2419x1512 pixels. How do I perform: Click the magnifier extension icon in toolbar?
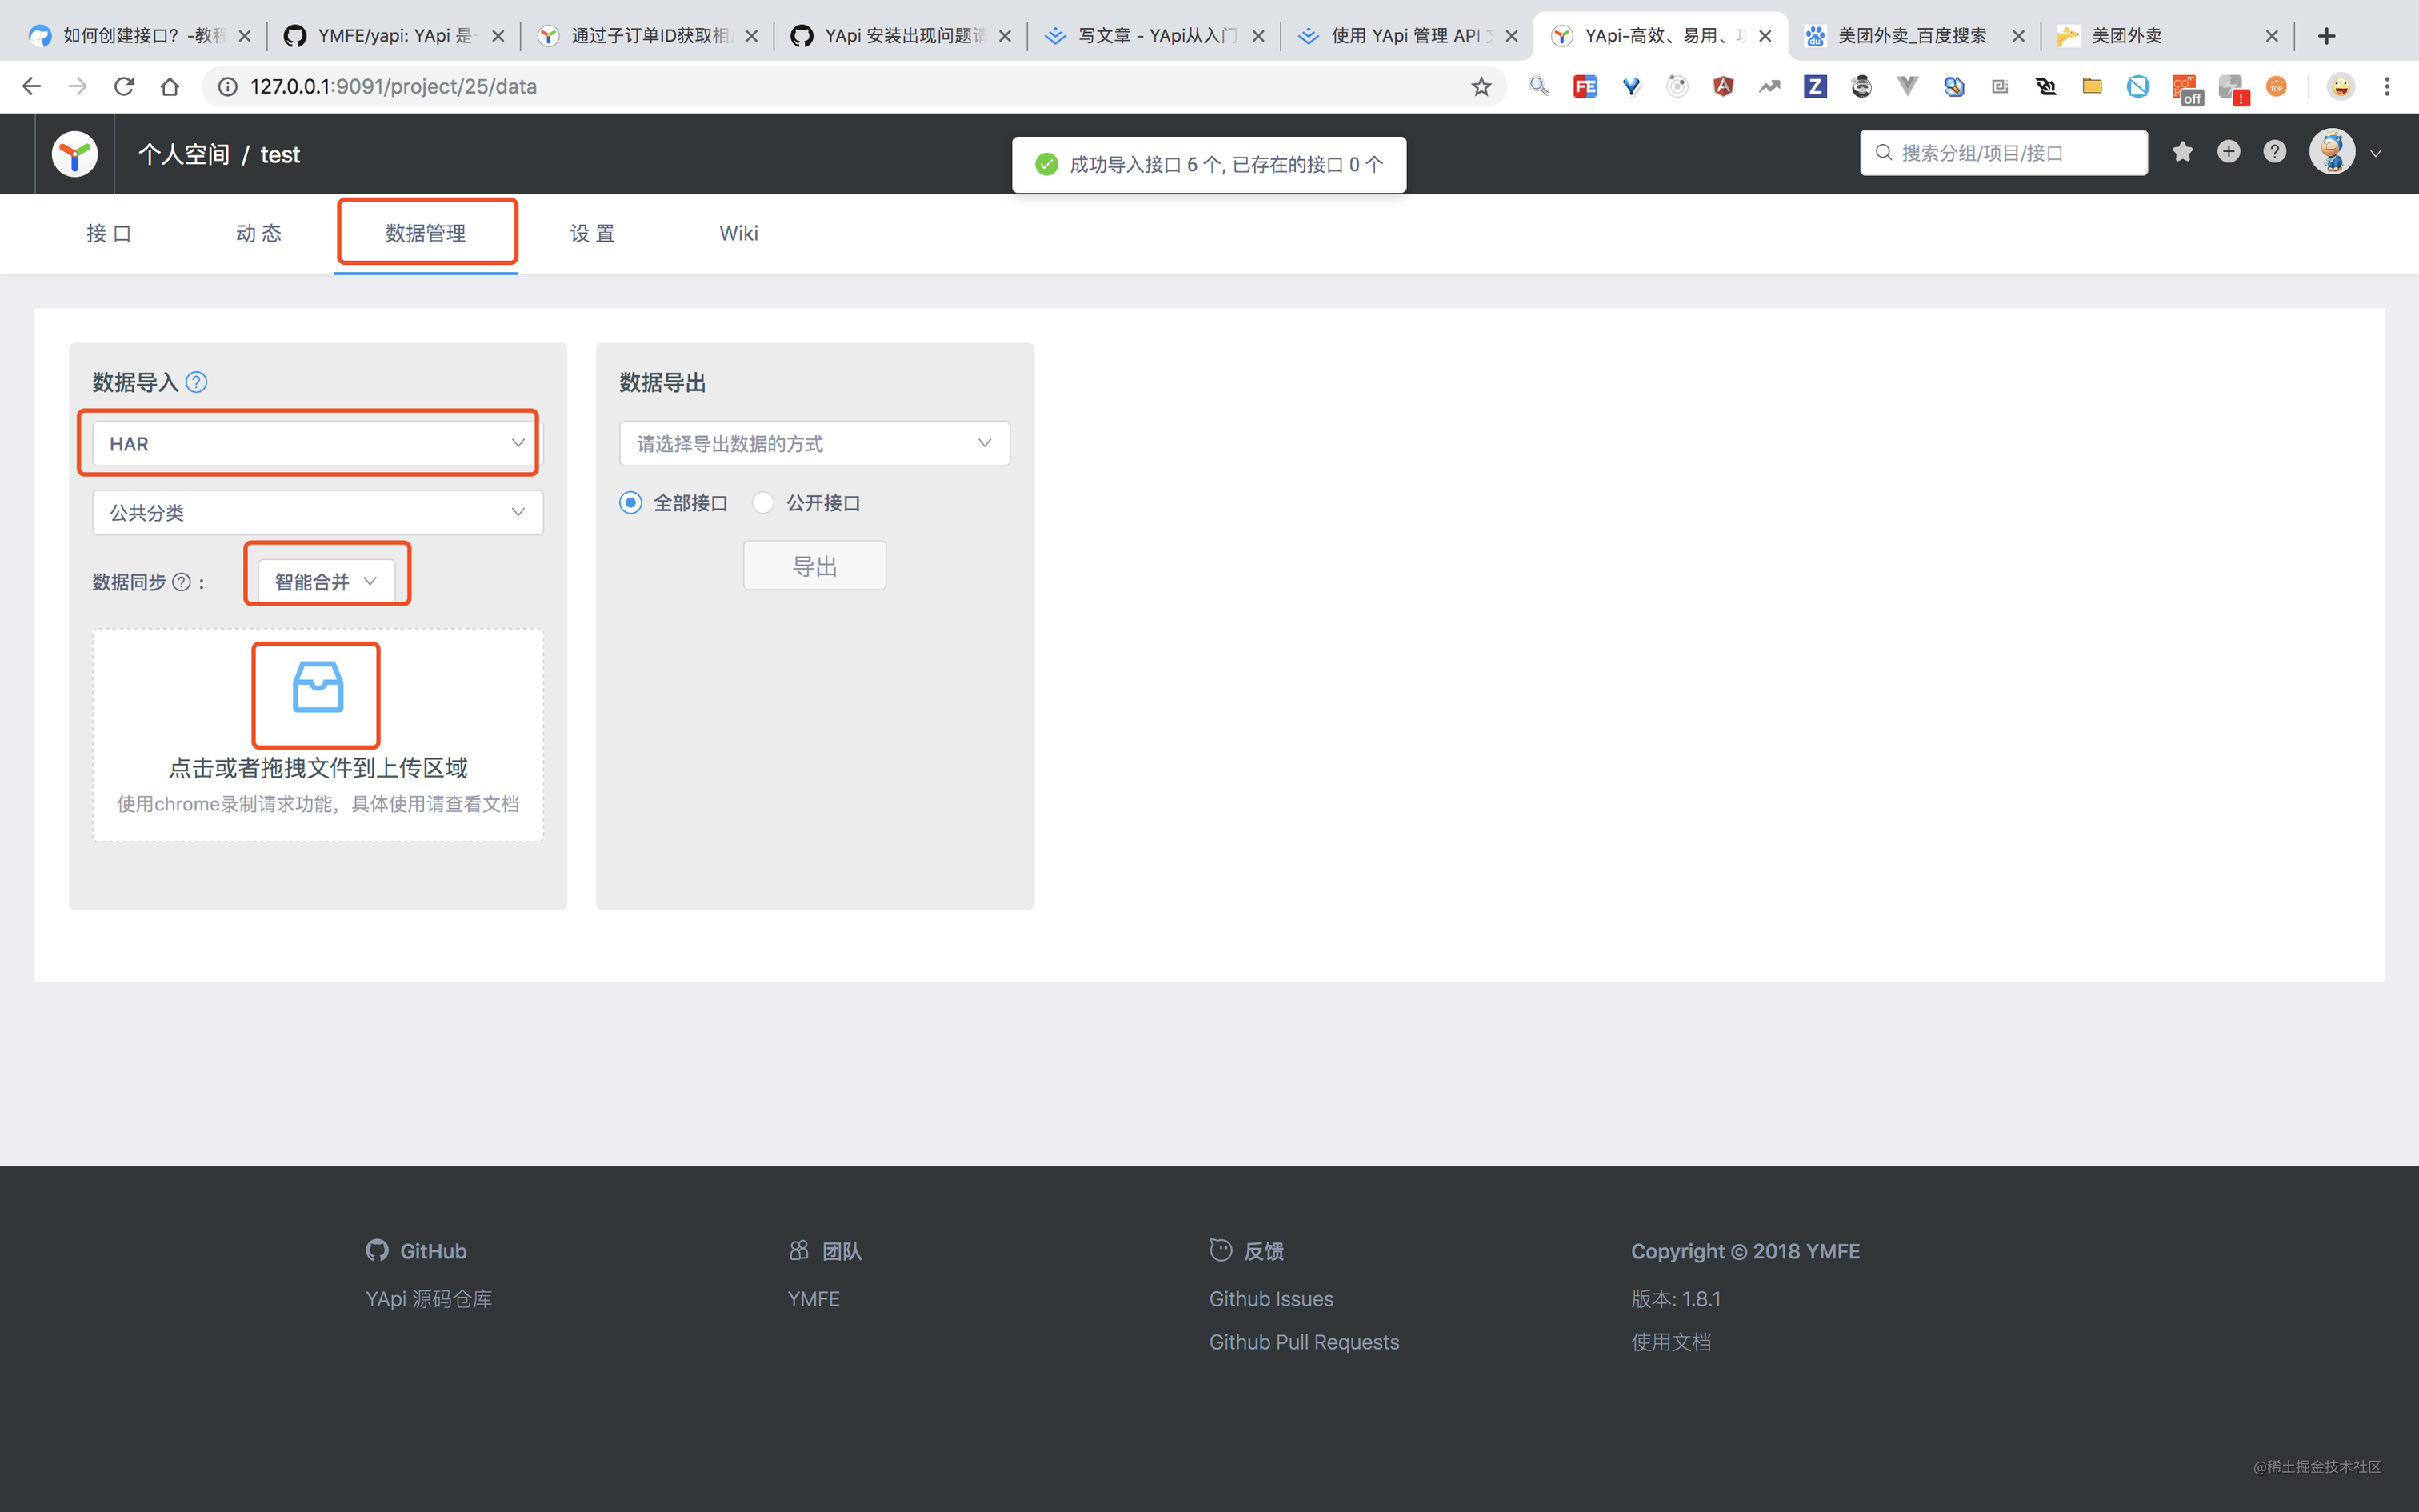coord(1539,87)
